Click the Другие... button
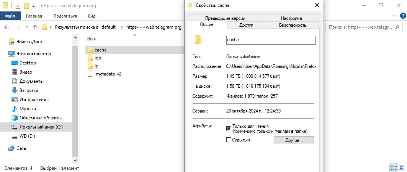This screenshot has height=172, width=407. coord(294,140)
